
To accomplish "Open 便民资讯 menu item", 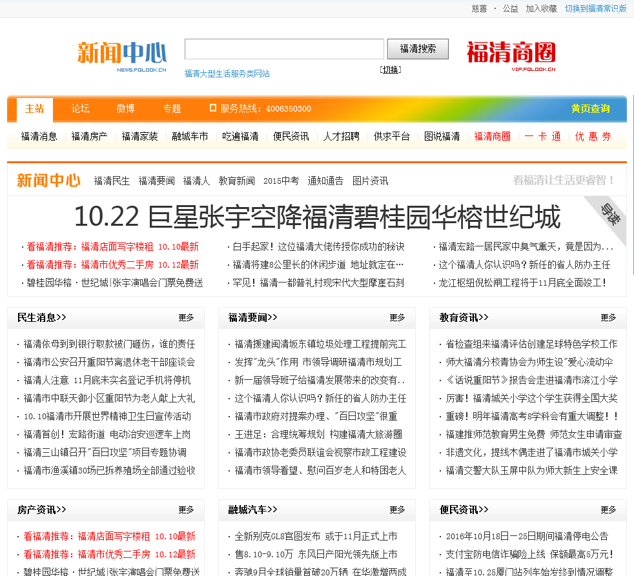I will click(291, 137).
